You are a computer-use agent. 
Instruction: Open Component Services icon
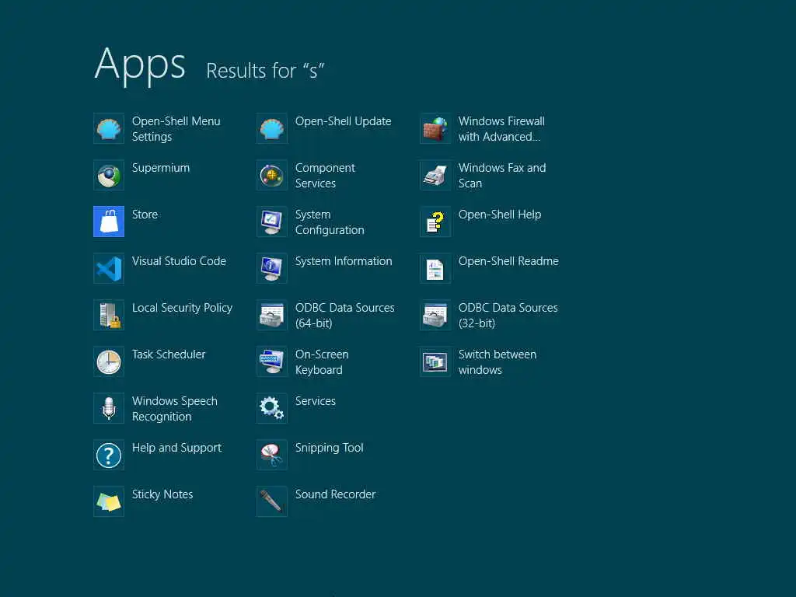[x=272, y=175]
